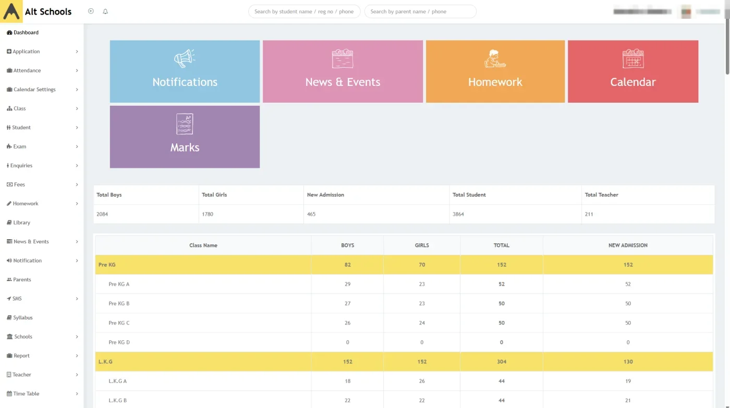Click the Dashboard gauge icon
The height and width of the screenshot is (408, 730).
point(9,32)
